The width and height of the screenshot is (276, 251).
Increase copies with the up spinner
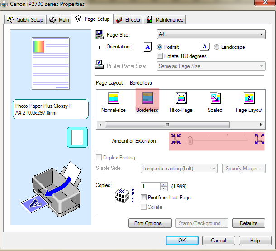(164, 185)
